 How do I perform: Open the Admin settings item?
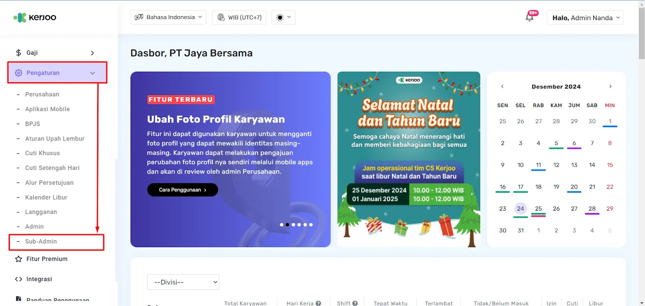pyautogui.click(x=34, y=227)
